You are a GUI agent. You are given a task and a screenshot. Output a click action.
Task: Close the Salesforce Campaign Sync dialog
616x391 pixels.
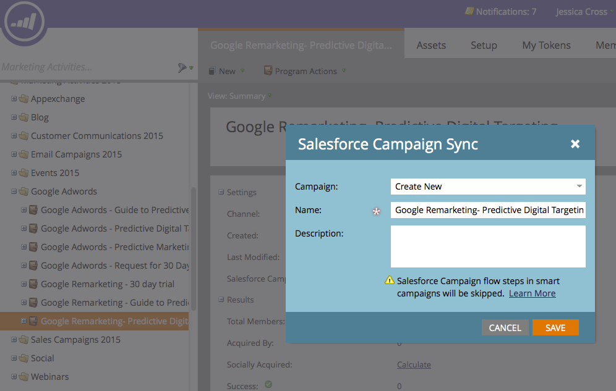[575, 144]
